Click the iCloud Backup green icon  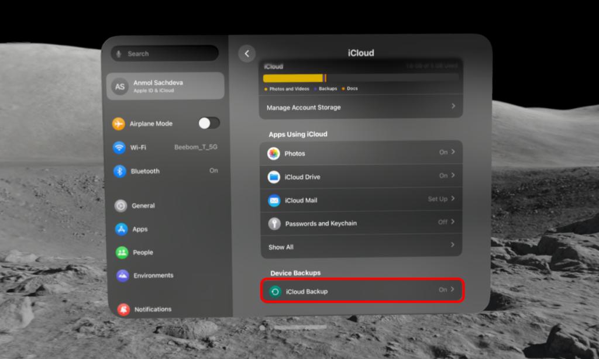click(x=275, y=292)
